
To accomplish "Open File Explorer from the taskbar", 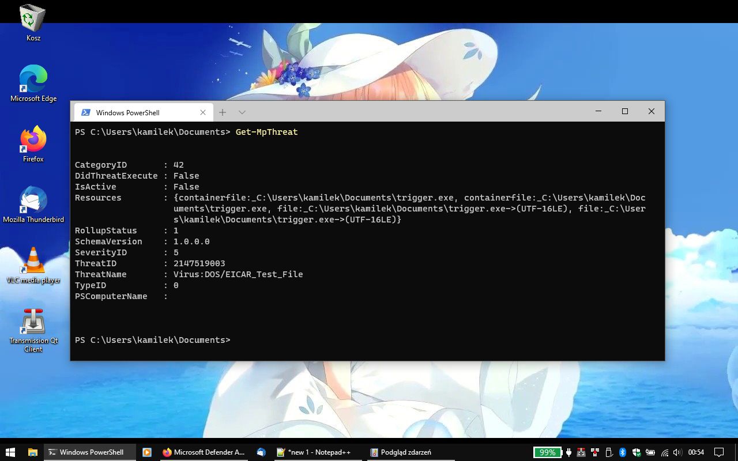I will (32, 452).
